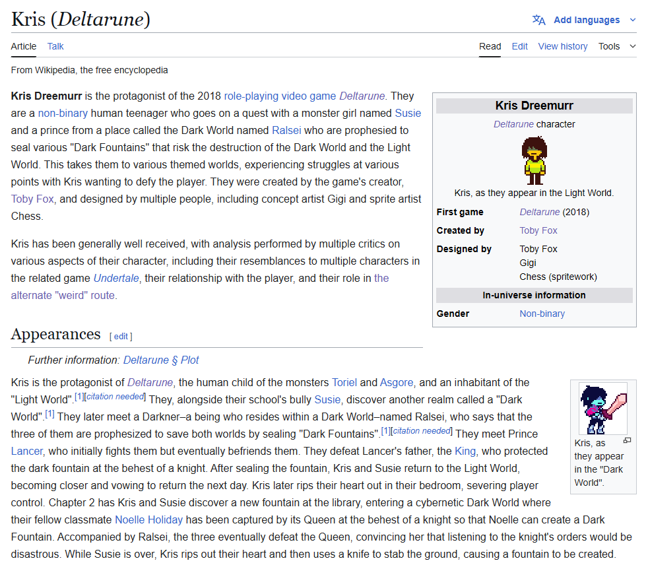Open the View history tab
Image resolution: width=648 pixels, height=567 pixels.
pyautogui.click(x=562, y=46)
